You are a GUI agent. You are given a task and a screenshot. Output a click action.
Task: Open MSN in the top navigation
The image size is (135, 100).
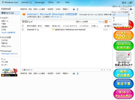pos(67,2)
